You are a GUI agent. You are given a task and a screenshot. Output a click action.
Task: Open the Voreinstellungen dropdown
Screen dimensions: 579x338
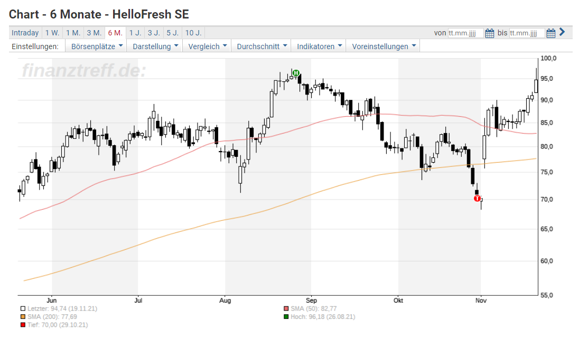click(x=383, y=46)
